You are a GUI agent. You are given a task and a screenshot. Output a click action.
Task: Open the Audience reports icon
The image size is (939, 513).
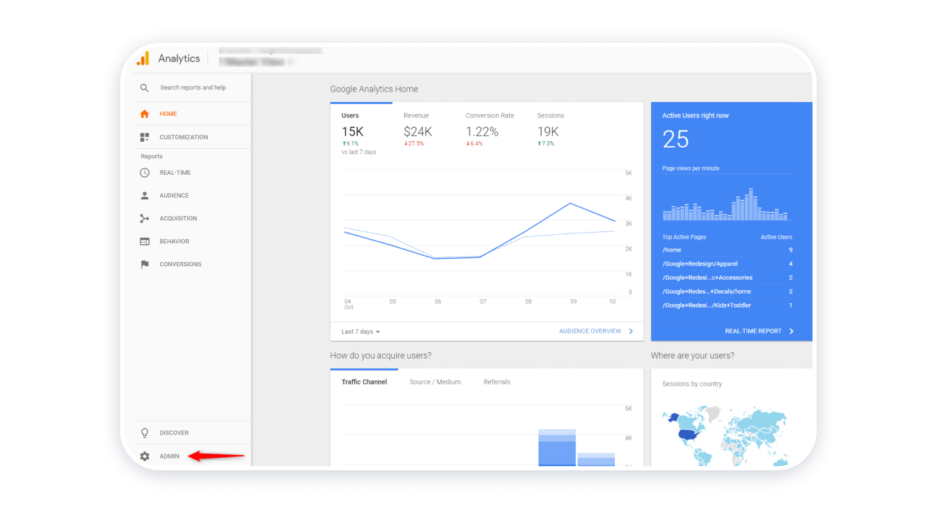tap(145, 195)
